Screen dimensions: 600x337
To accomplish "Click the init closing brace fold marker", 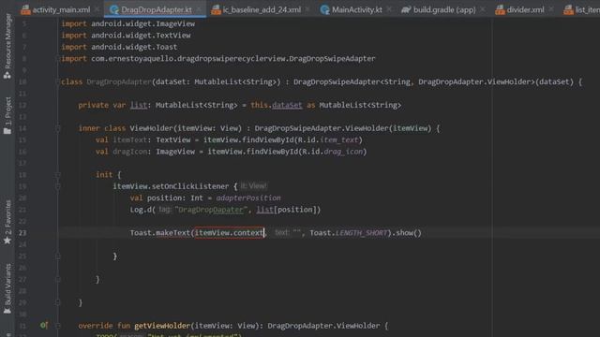I will tap(58, 279).
